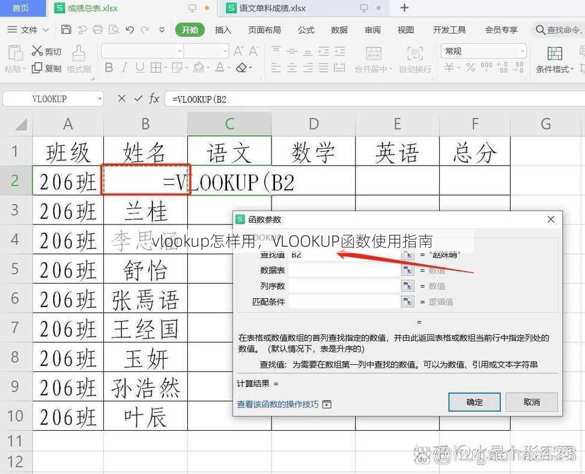Click the Clear eraser icon

242,67
